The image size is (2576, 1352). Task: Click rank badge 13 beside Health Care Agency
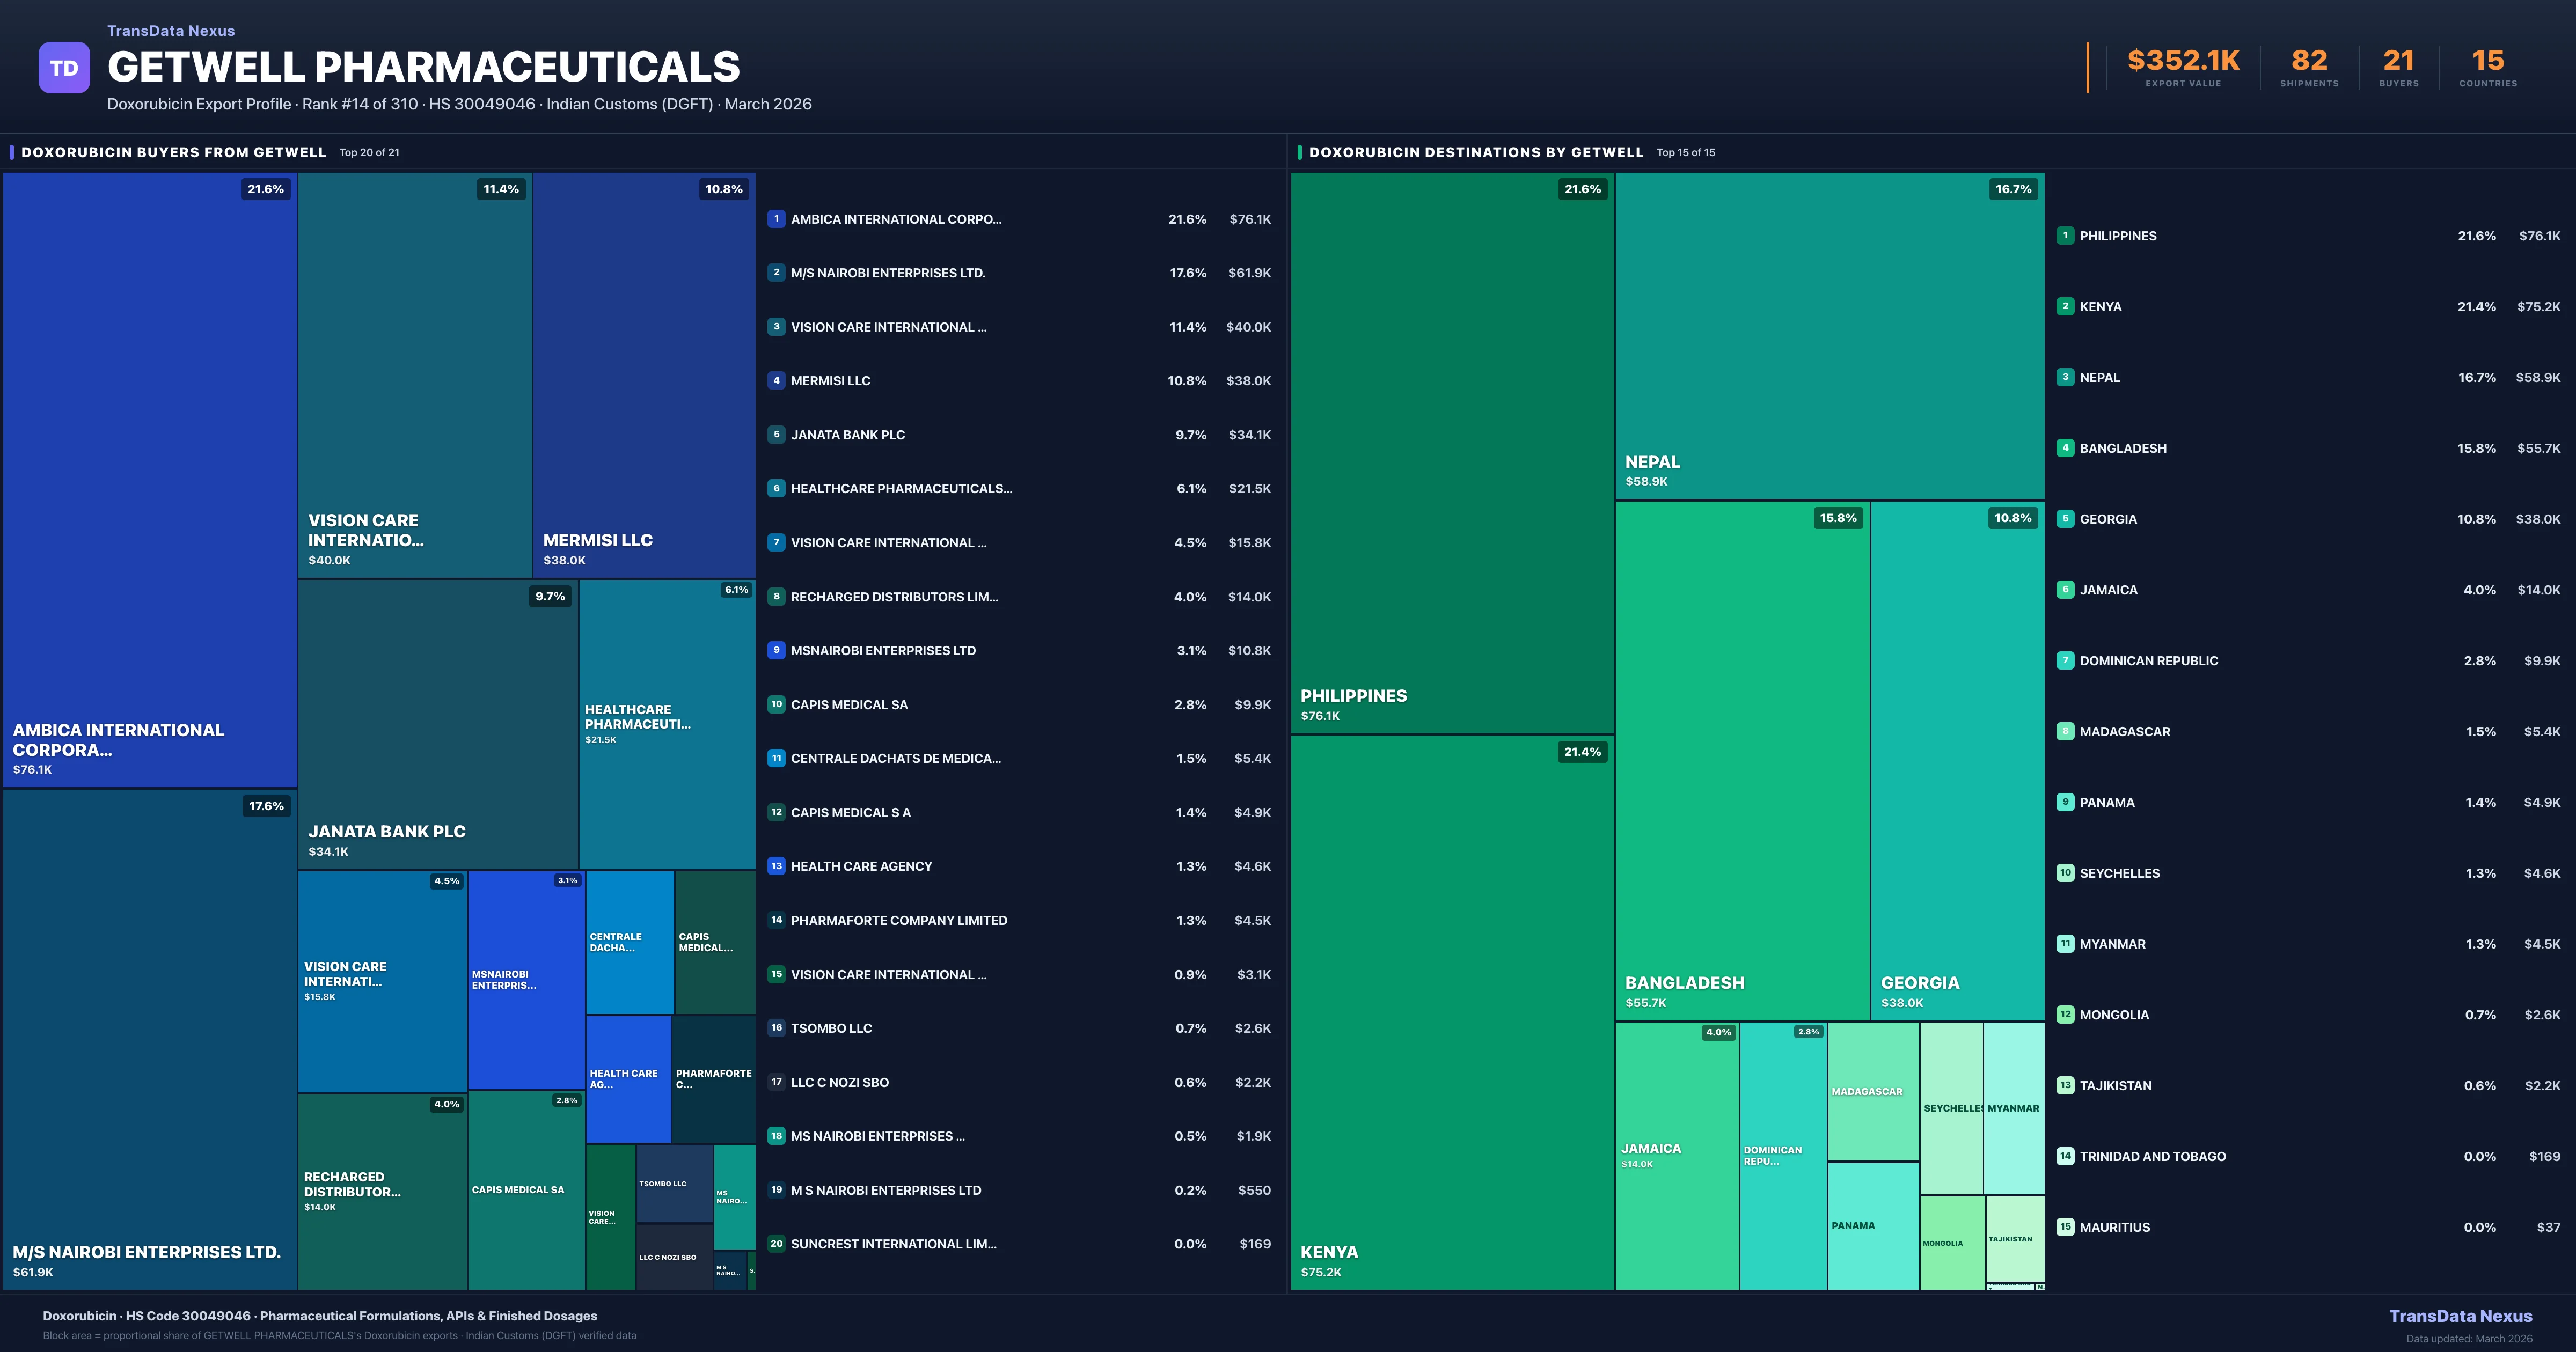point(776,866)
